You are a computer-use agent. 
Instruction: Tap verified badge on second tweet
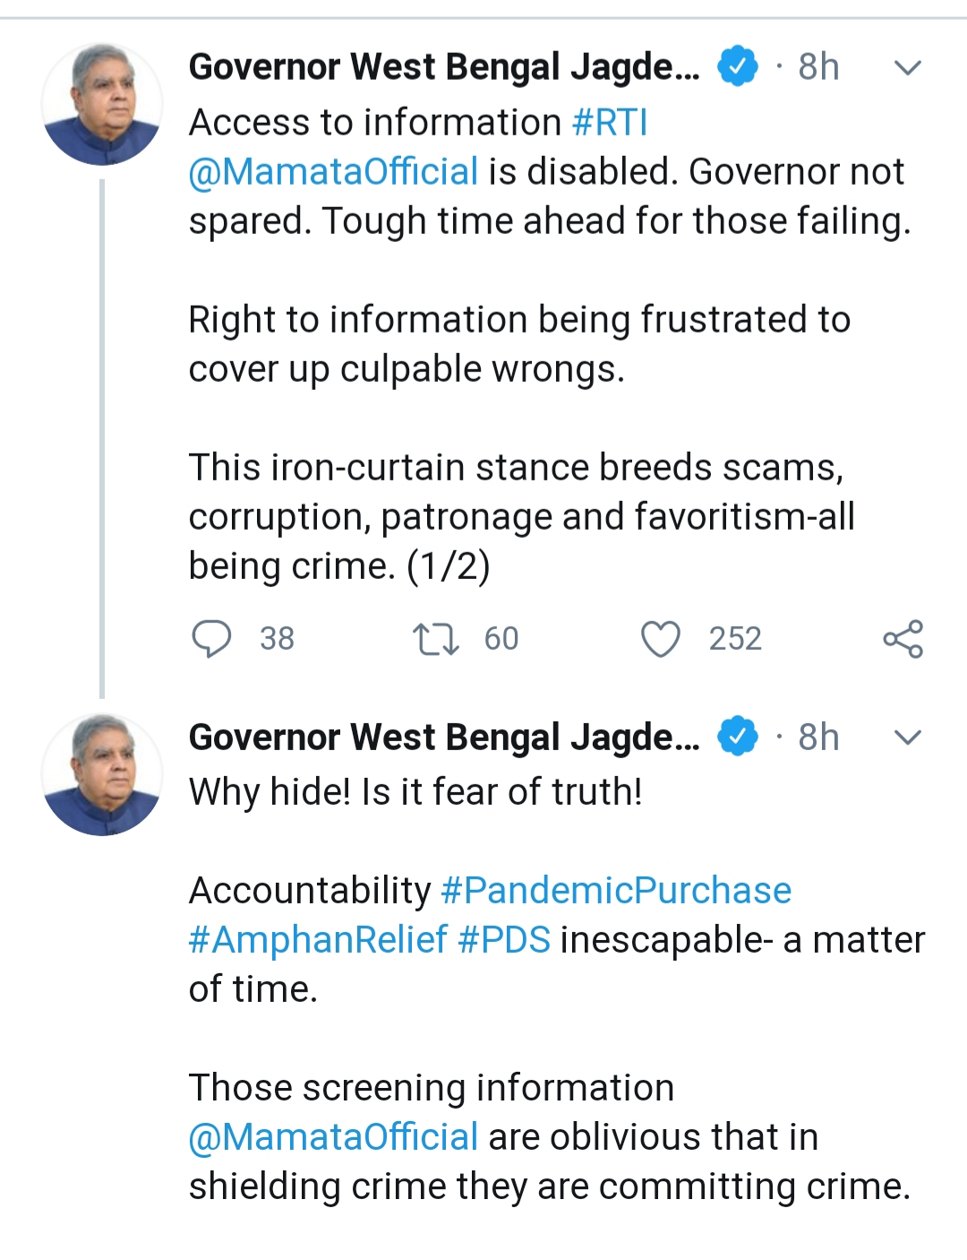tap(738, 738)
